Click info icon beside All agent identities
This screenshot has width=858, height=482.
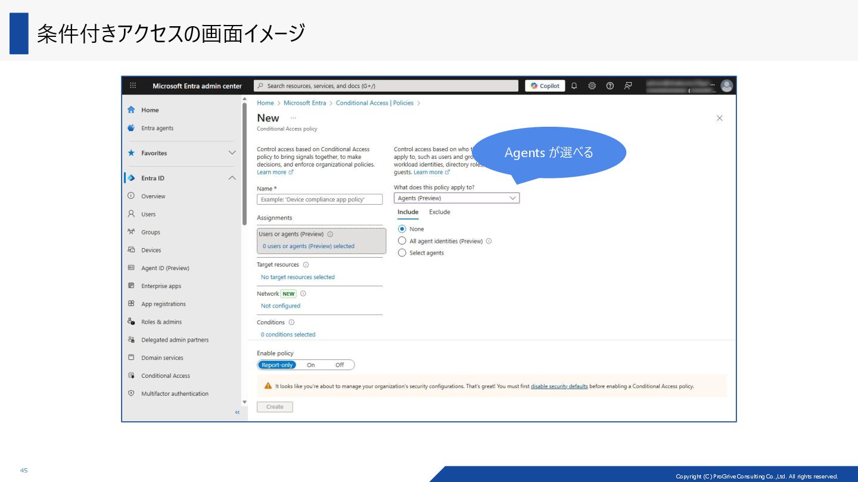[x=489, y=241]
